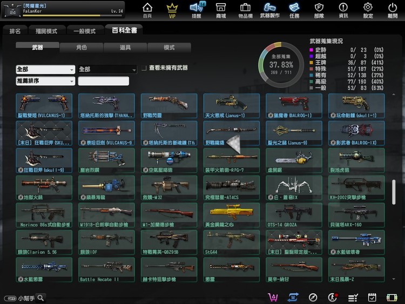Screen dimensions: 405x304
Task: Select the 裝甲火箭砲-RPG-7 weapon card
Action: pyautogui.click(x=232, y=161)
